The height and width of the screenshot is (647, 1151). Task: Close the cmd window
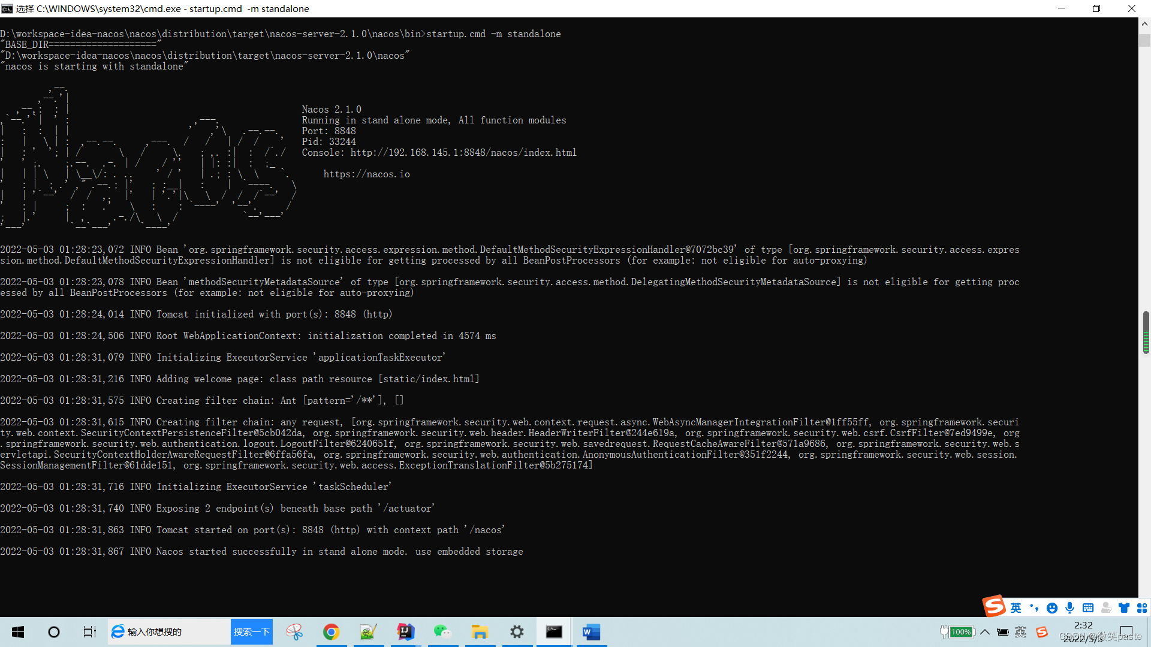1132,8
